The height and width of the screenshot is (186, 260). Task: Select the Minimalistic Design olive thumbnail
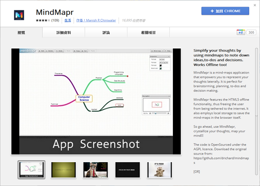[x=64, y=170]
